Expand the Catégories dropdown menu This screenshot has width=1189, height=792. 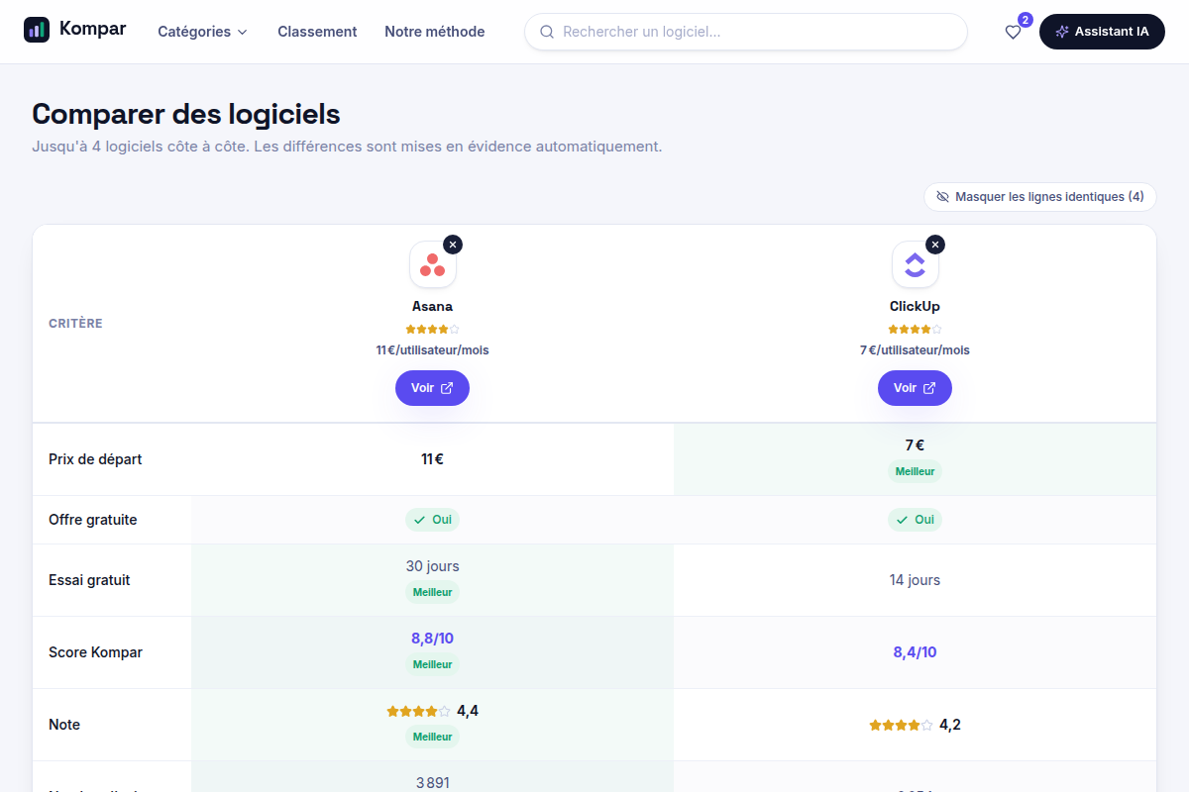[202, 32]
